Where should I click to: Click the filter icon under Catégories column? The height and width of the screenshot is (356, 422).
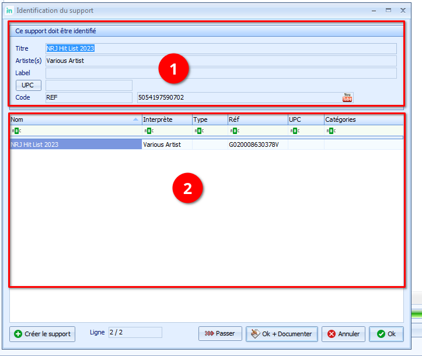pos(330,131)
